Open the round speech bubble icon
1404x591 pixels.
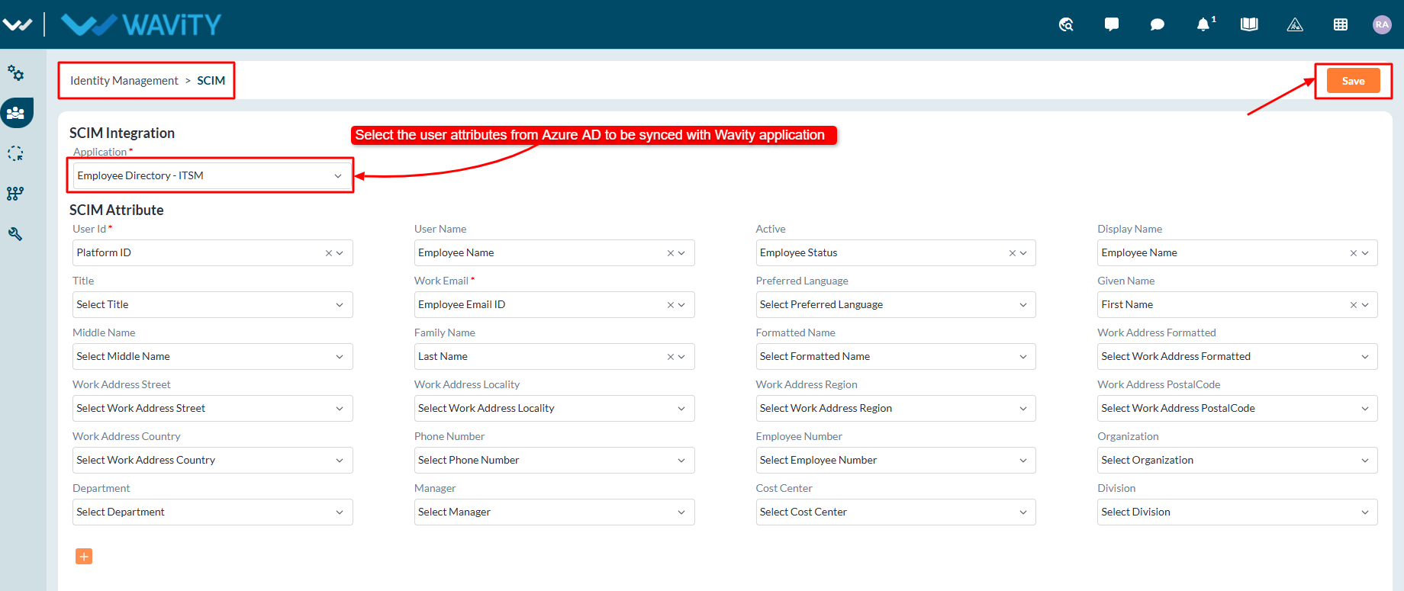coord(1158,24)
